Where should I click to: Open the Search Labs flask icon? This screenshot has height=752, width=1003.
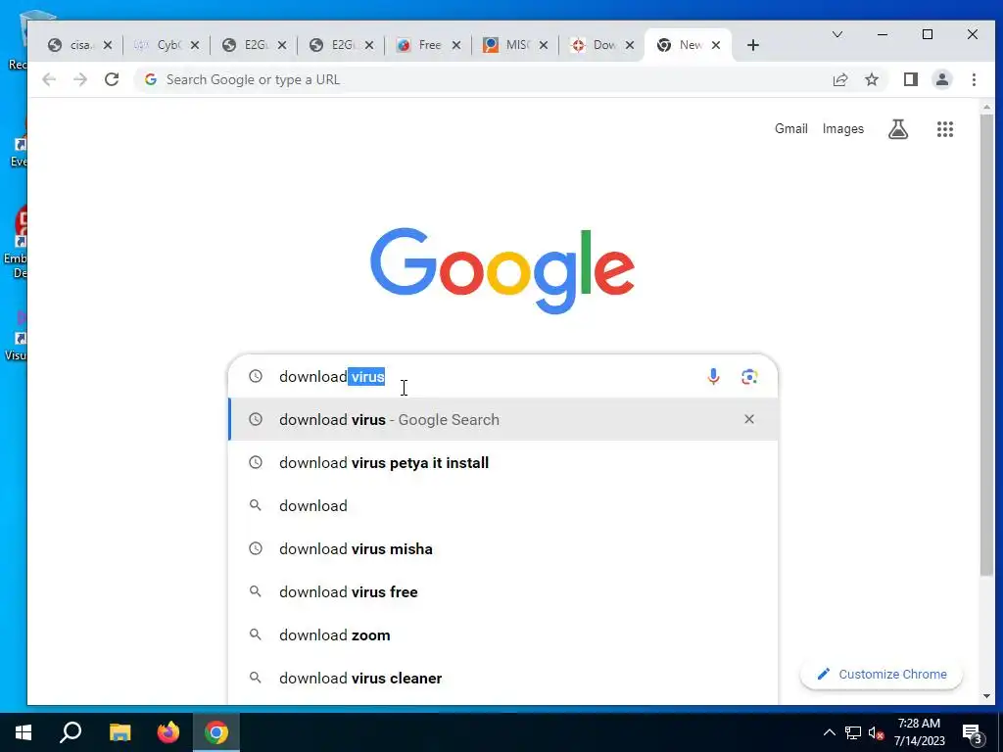click(898, 129)
